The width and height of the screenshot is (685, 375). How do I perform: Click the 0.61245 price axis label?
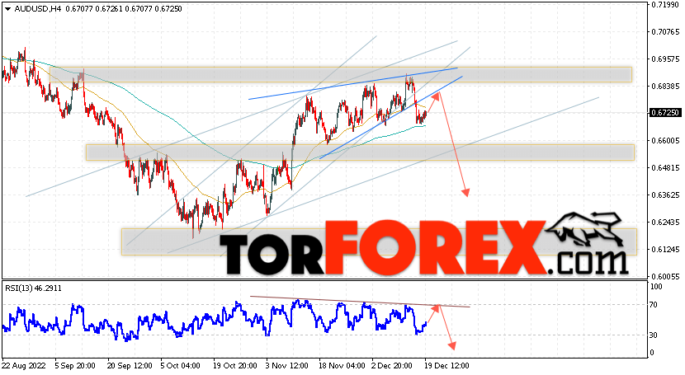(x=665, y=250)
